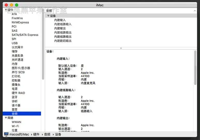Select 打印机 in the sidebar

(16, 76)
